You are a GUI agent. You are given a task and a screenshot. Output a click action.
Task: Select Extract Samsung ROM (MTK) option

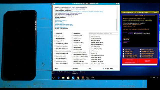(x=79, y=54)
